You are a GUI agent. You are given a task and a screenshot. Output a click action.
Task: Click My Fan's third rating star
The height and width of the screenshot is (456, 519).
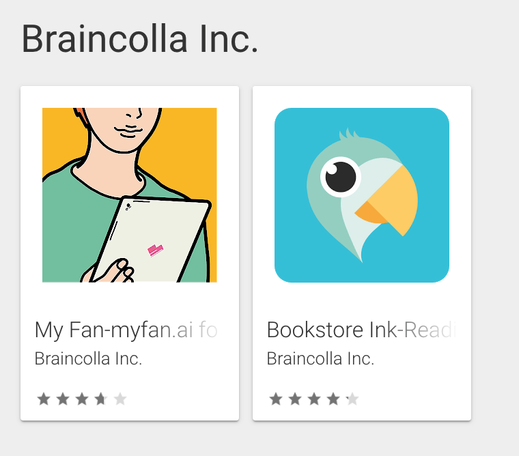(82, 399)
